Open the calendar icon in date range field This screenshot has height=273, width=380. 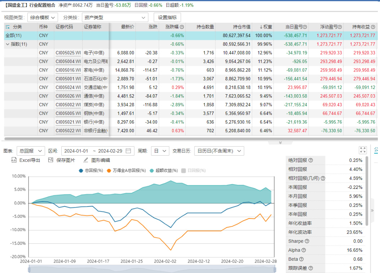(x=128, y=151)
